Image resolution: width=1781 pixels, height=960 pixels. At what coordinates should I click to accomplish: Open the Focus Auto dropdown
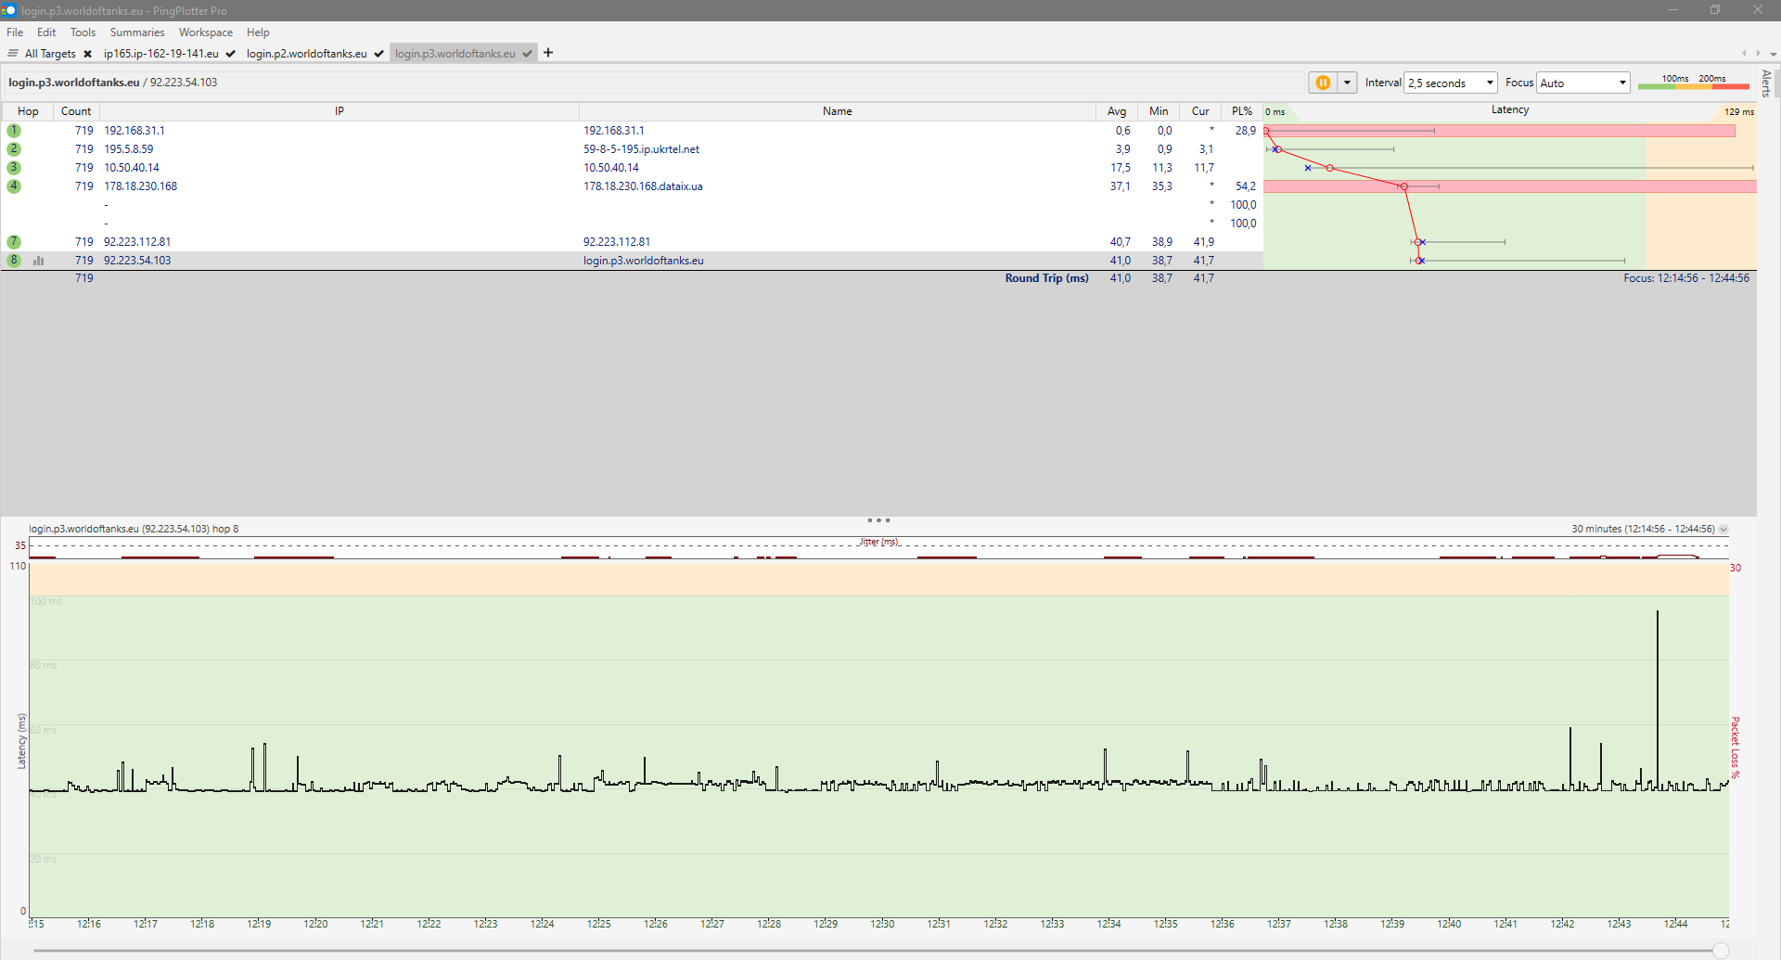(1583, 83)
